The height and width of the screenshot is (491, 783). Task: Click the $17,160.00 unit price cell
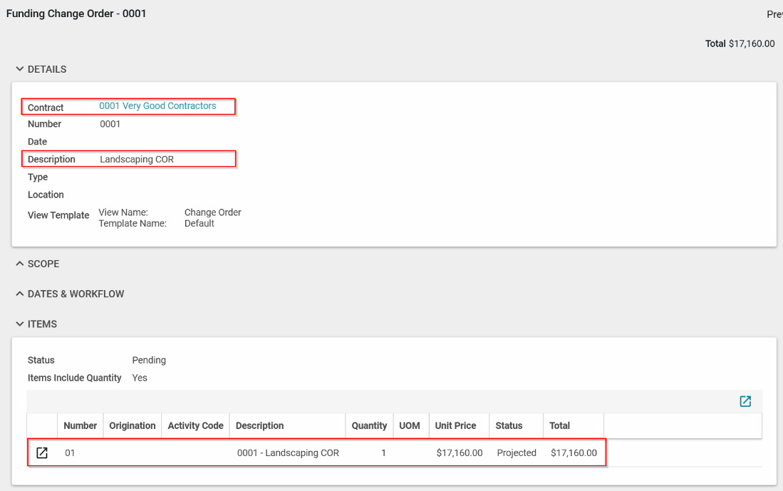459,453
